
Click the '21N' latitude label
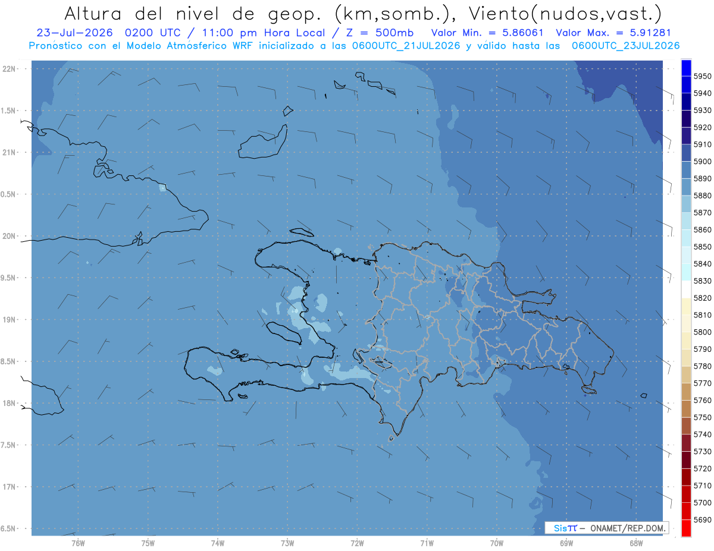pyautogui.click(x=9, y=152)
